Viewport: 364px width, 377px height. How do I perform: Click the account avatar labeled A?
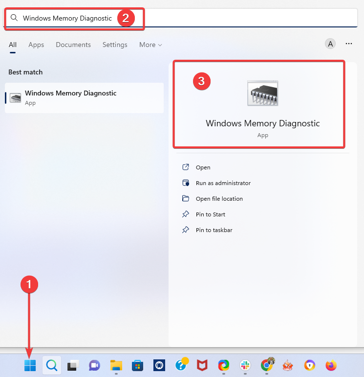pyautogui.click(x=330, y=44)
